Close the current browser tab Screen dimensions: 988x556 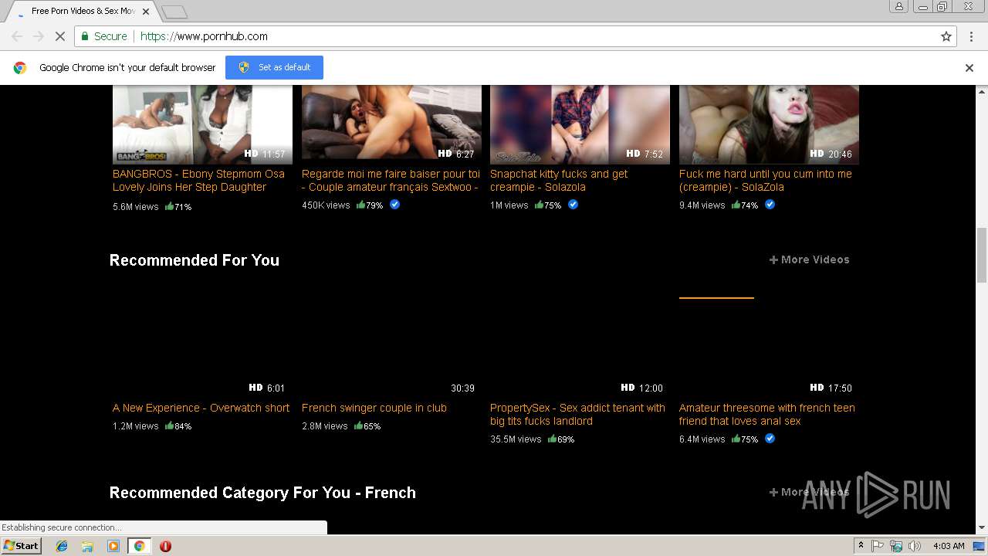click(x=146, y=12)
